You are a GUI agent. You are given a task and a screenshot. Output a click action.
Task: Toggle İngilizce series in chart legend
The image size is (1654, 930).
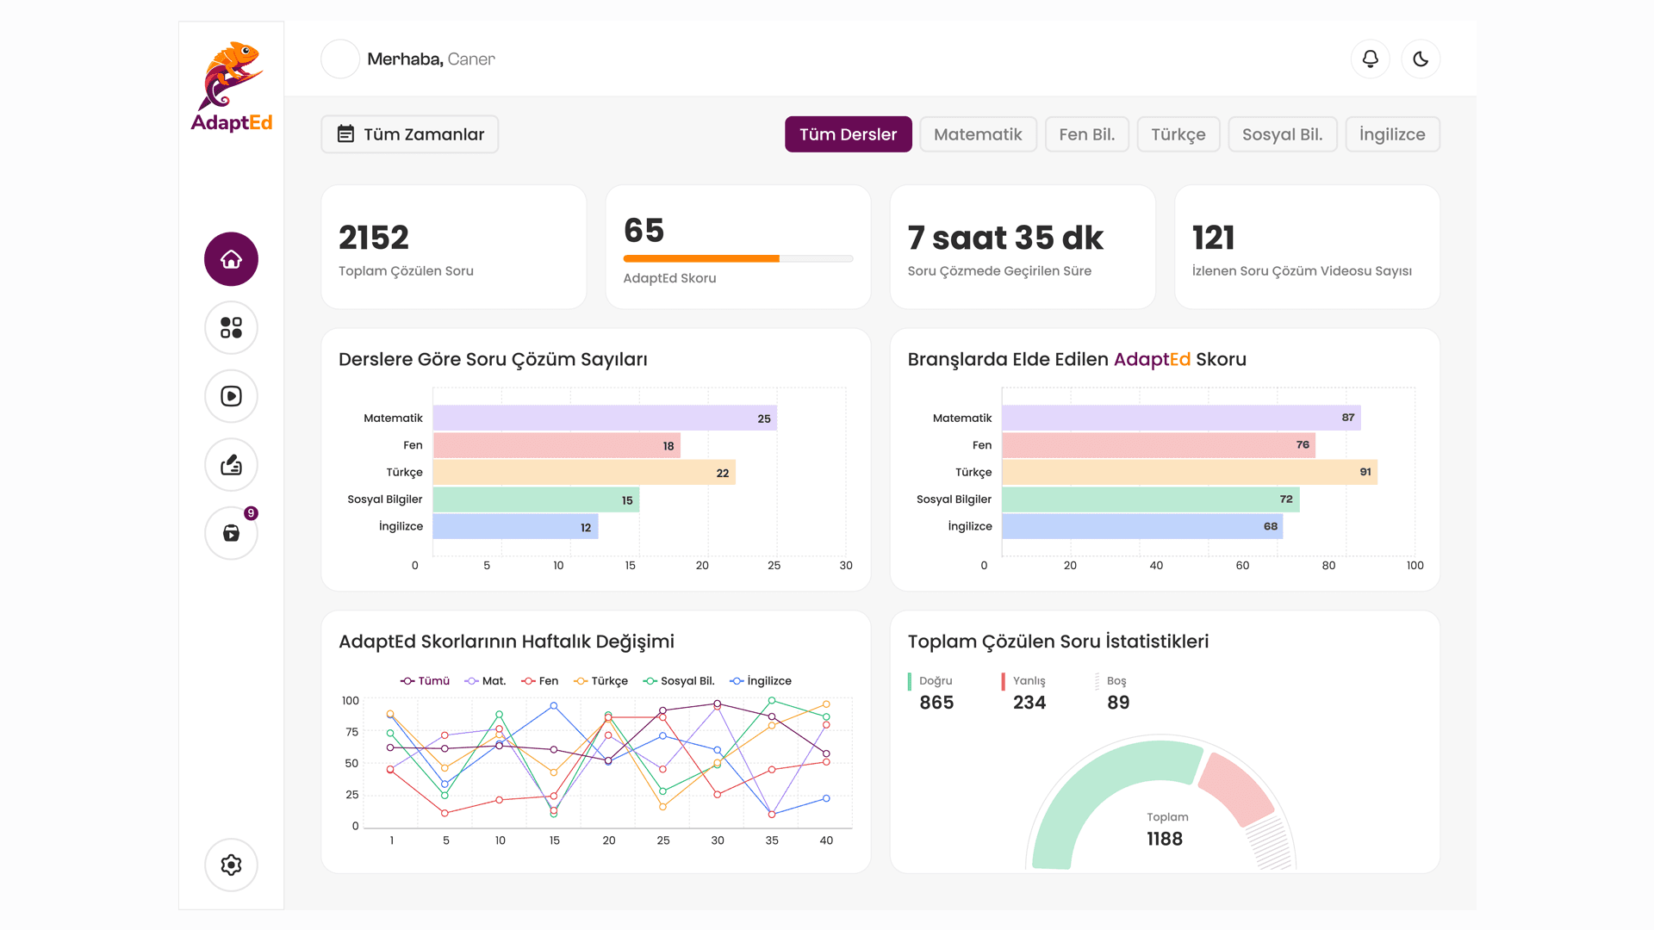[x=761, y=681]
